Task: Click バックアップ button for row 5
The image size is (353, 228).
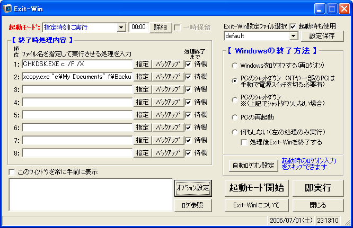Action: pyautogui.click(x=168, y=115)
